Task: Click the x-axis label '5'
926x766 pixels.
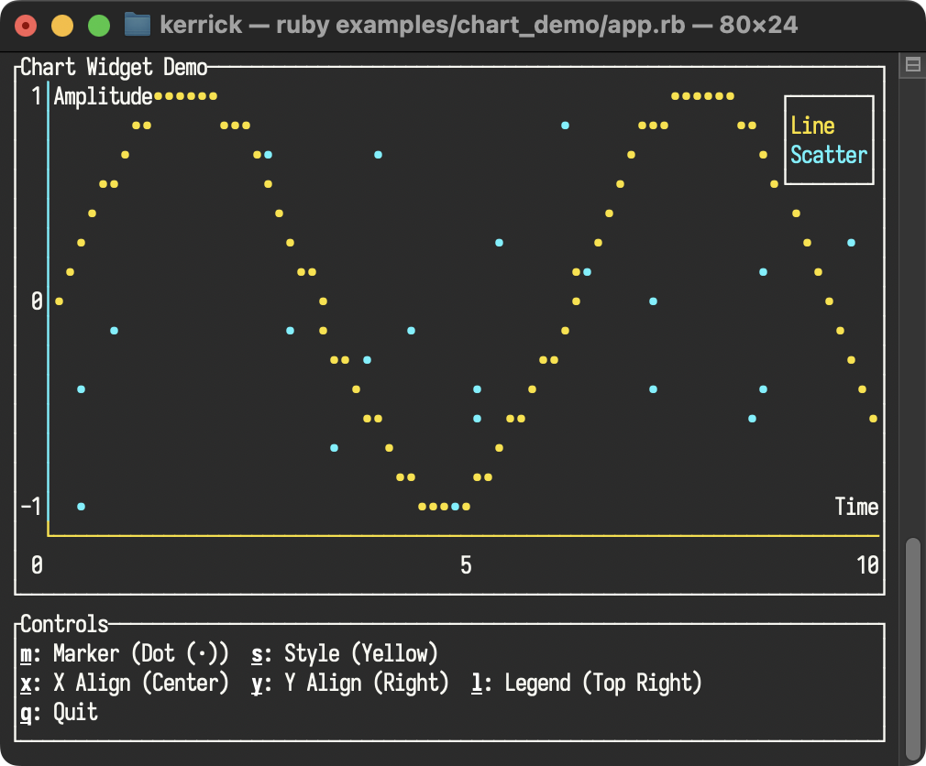Action: point(466,565)
